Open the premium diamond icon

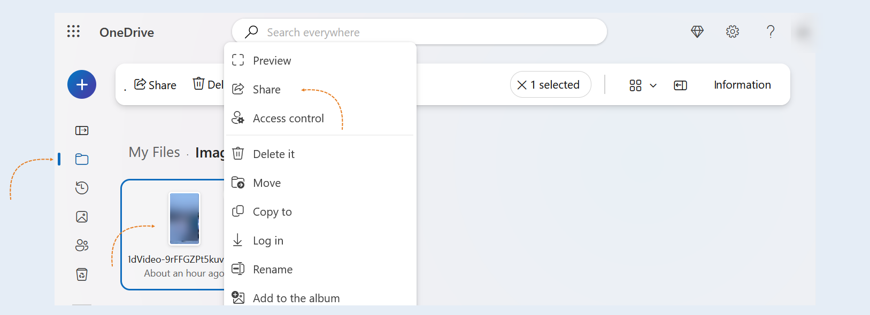(x=697, y=31)
